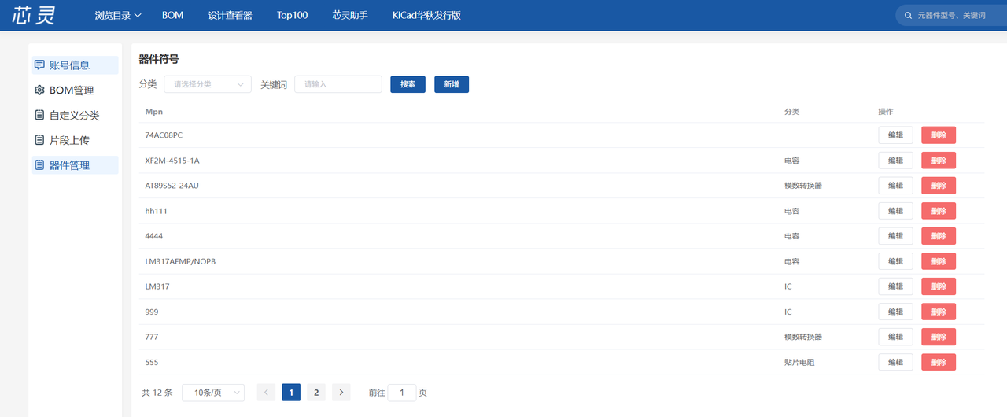
Task: Delete the 74AC08PC component row
Action: tap(938, 135)
